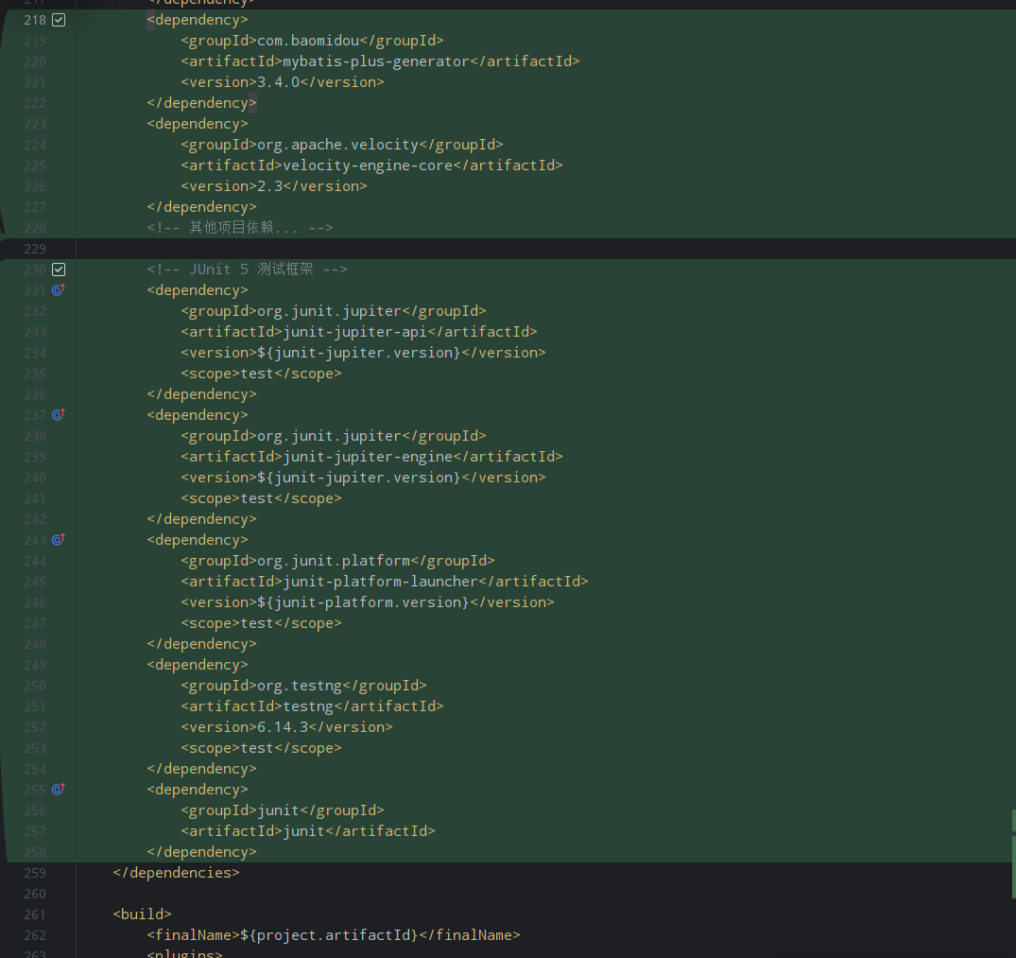Click the build opening tag on line 261
This screenshot has height=958, width=1016.
tap(142, 914)
